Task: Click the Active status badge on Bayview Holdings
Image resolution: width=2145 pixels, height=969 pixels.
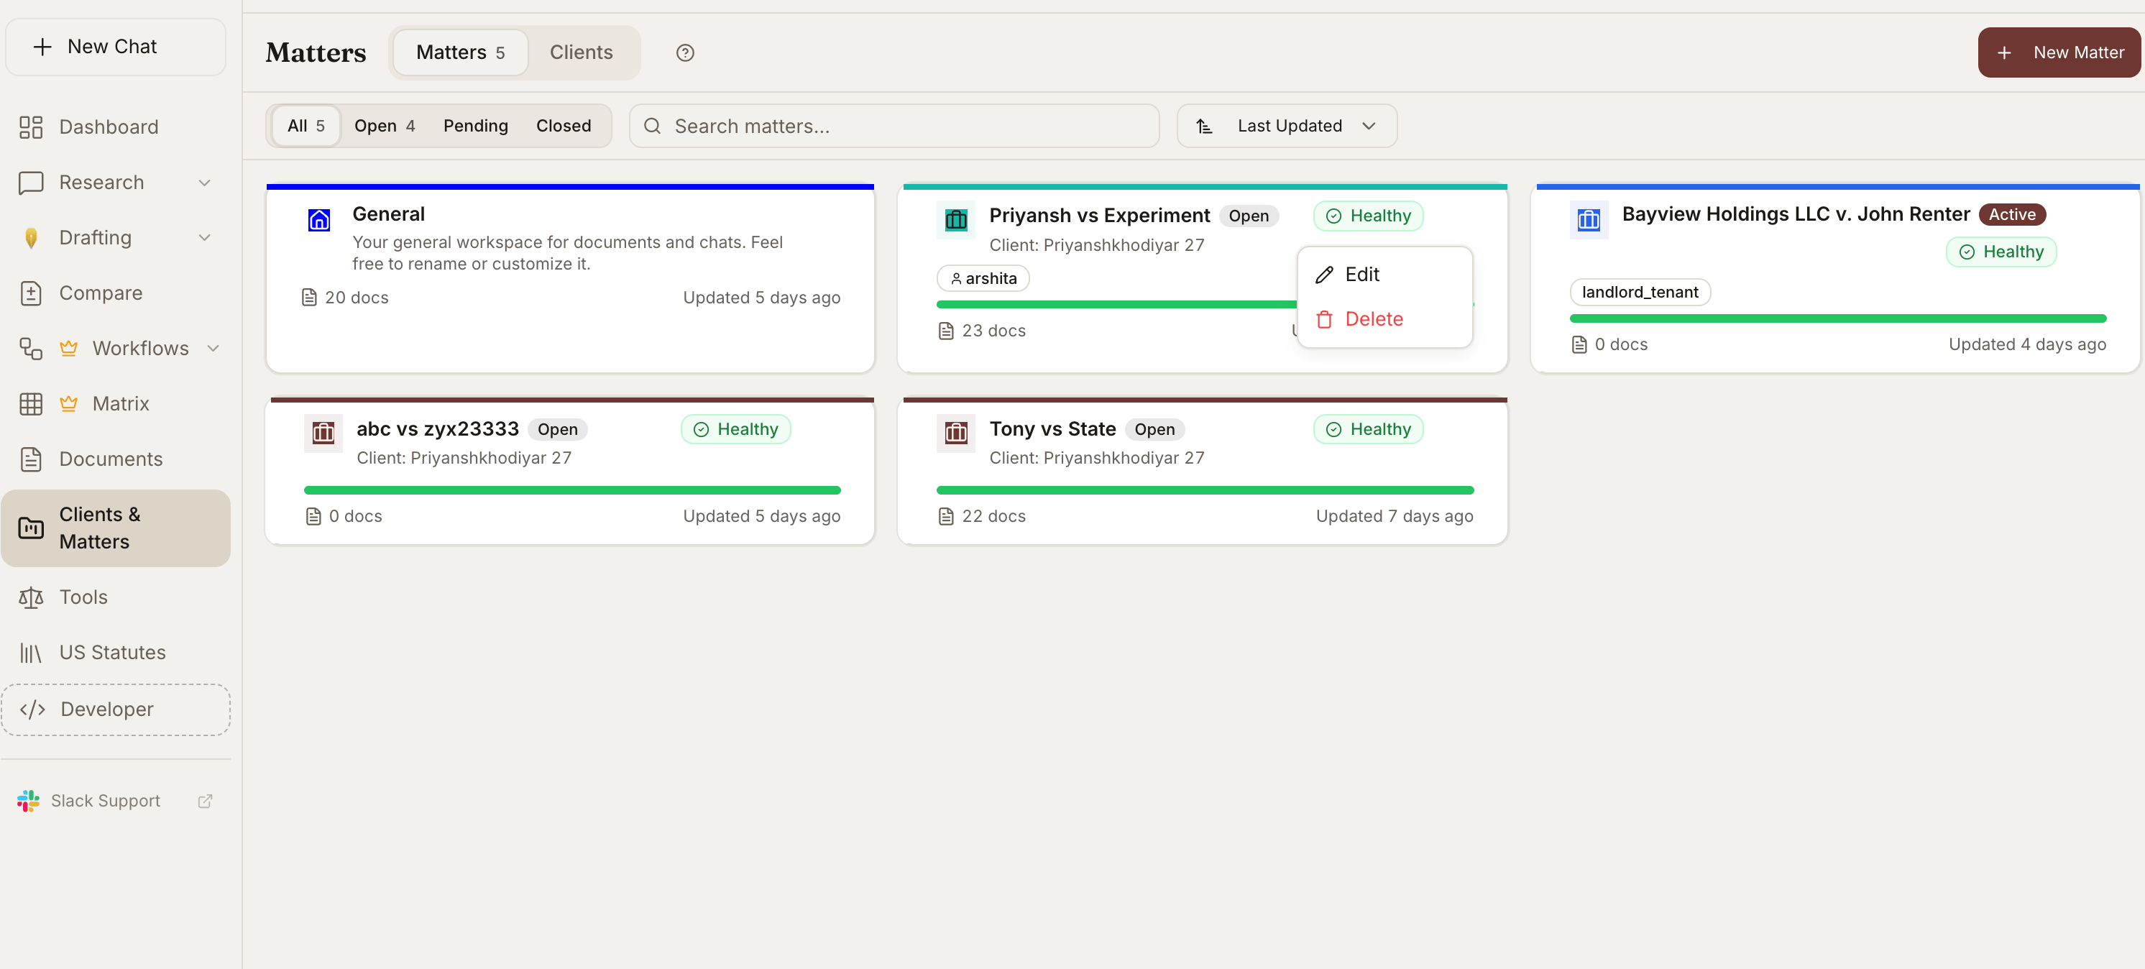Action: tap(2012, 215)
